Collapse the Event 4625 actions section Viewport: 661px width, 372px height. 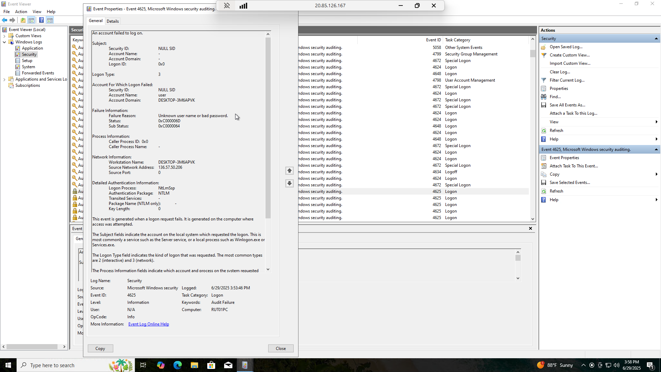click(x=656, y=149)
